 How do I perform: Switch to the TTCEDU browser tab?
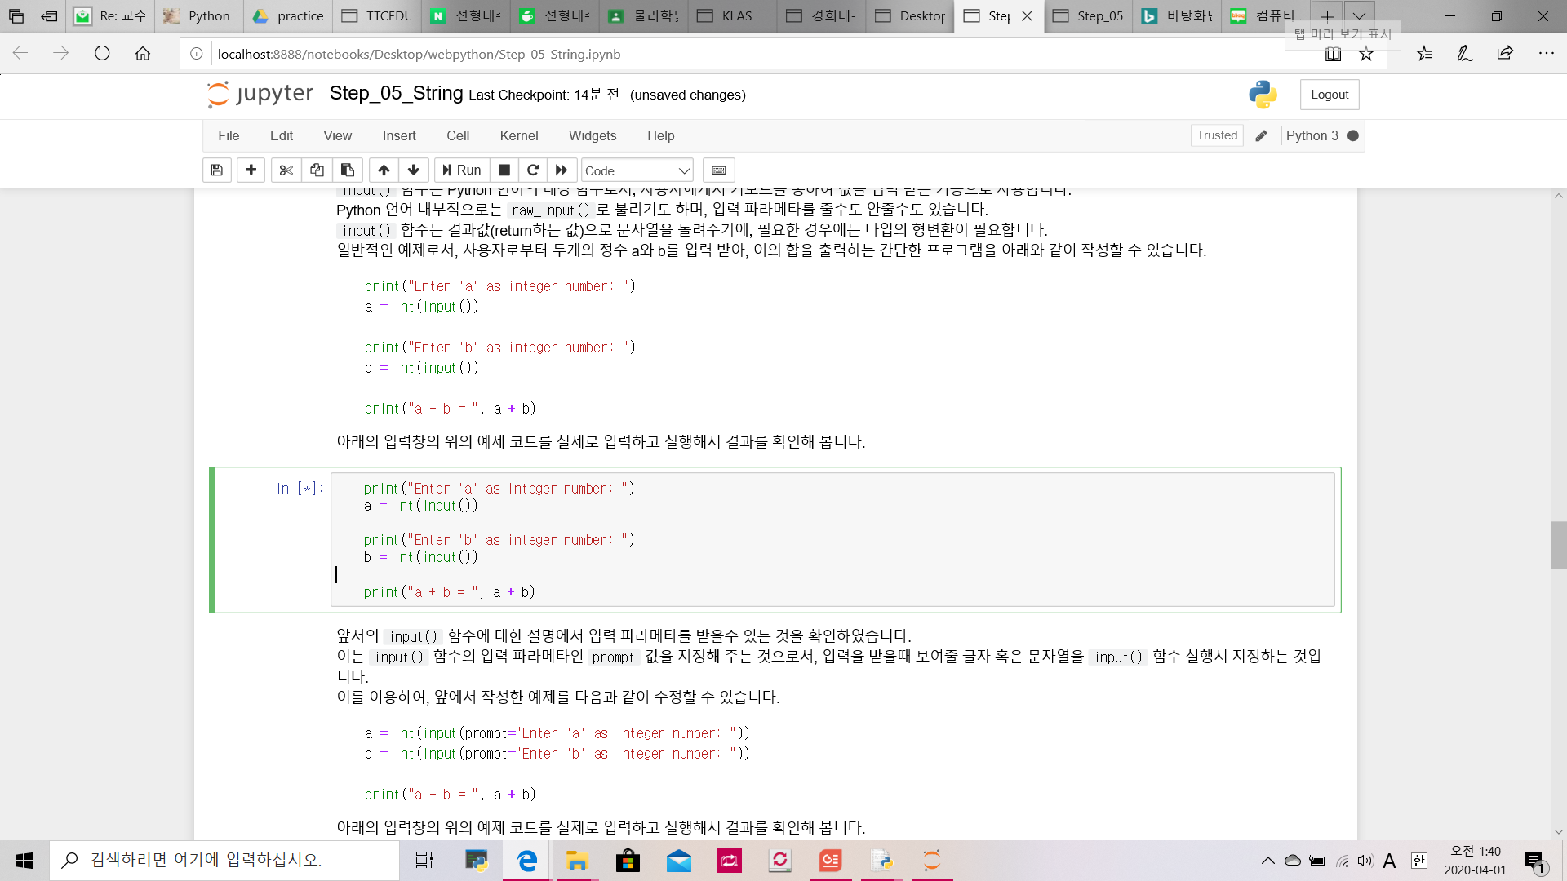[377, 16]
